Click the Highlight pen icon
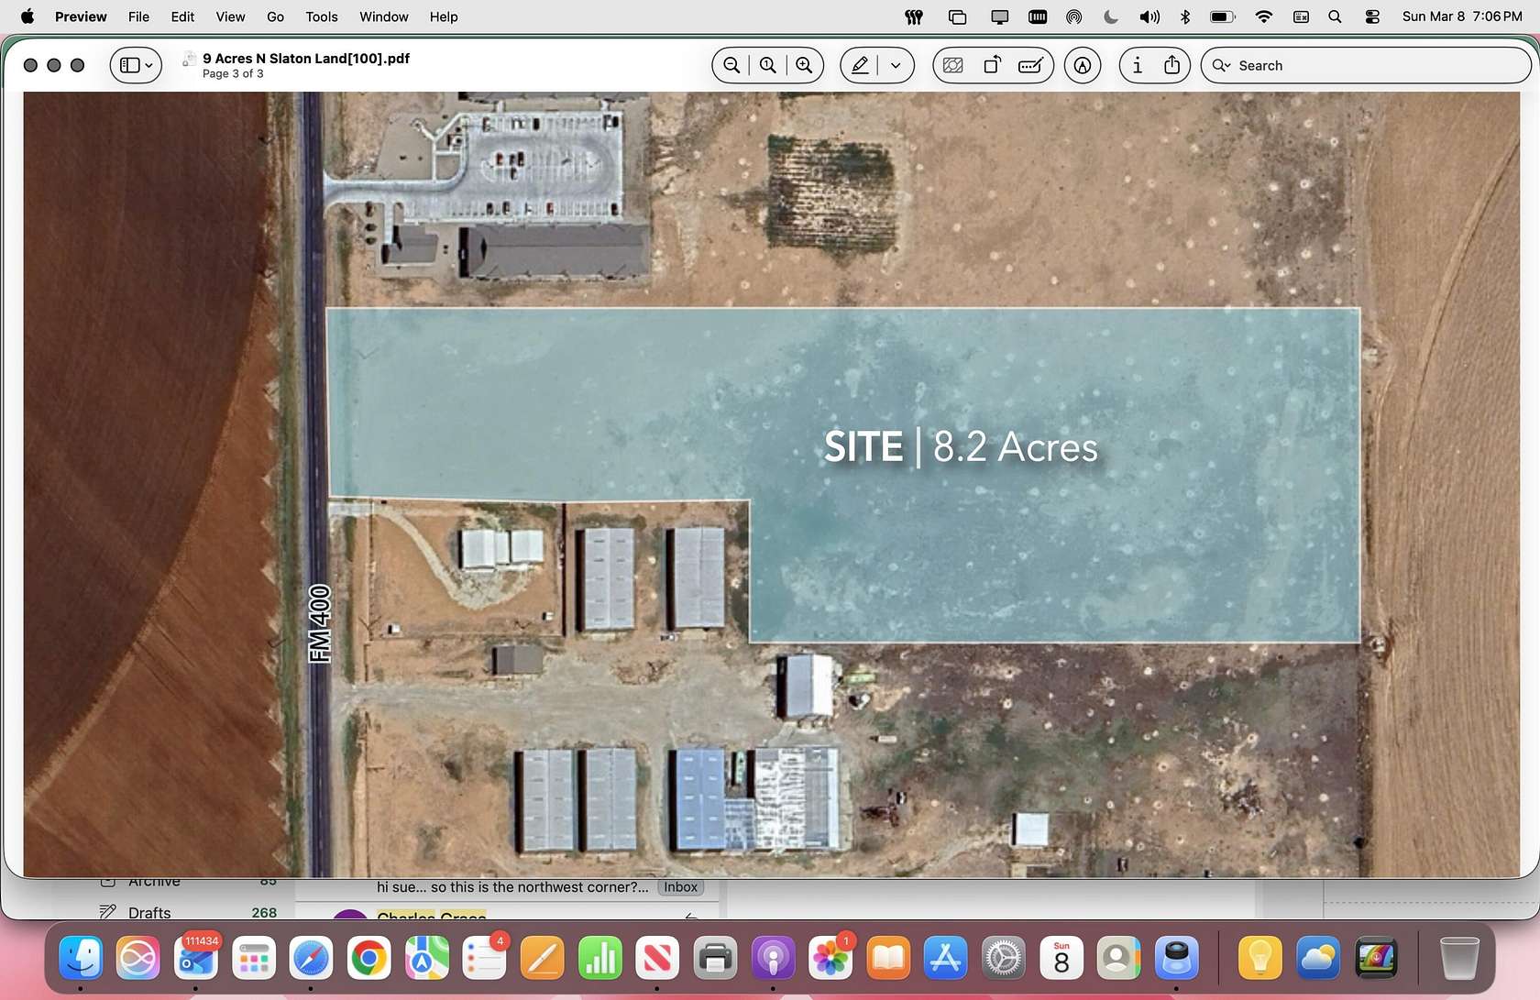Screen dimensions: 1540x1000 pyautogui.click(x=1082, y=65)
